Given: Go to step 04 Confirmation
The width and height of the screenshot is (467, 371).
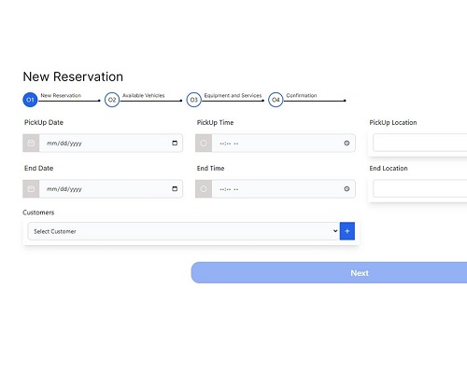Looking at the screenshot, I should tap(276, 100).
